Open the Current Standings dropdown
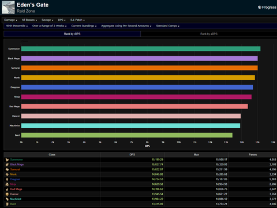The height and width of the screenshot is (208, 277). [84, 26]
